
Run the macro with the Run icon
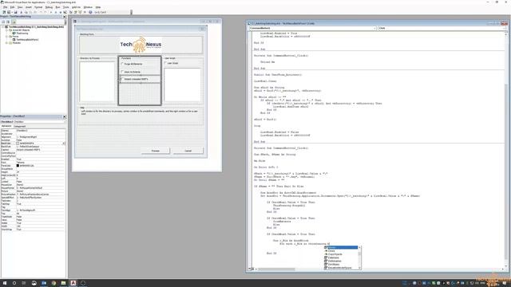[51, 12]
